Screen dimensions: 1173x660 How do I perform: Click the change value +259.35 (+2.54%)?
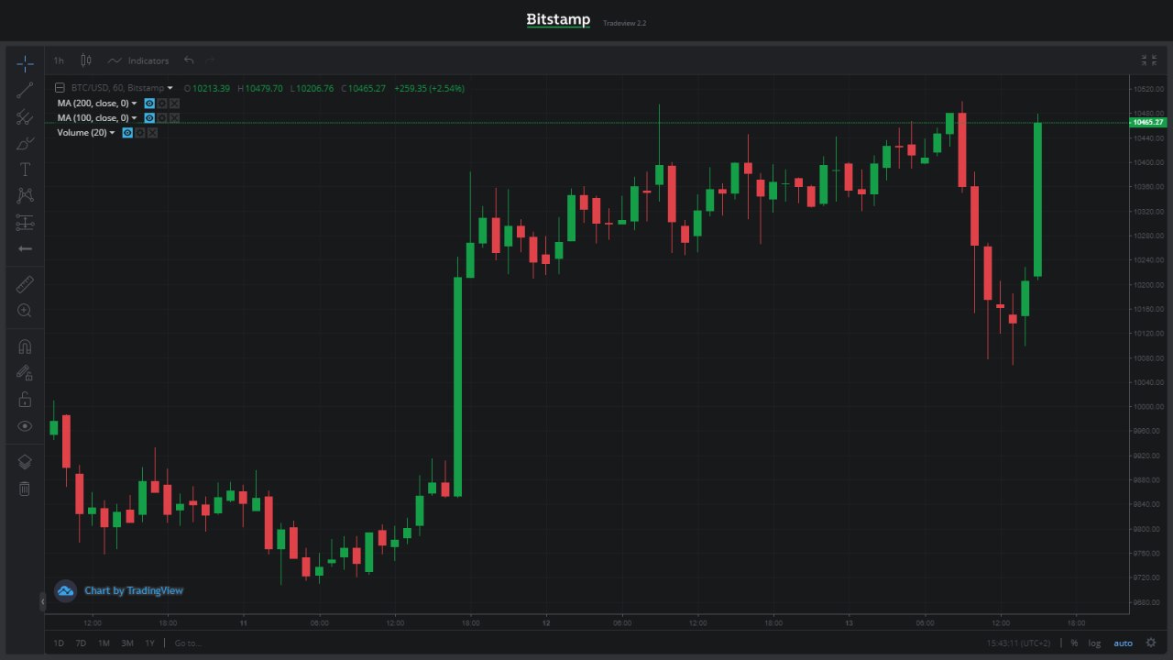pos(429,89)
